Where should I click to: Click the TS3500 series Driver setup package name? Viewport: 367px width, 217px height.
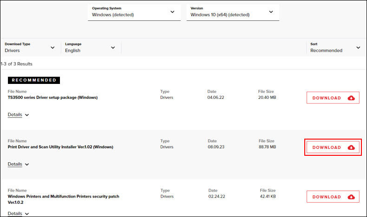click(52, 97)
